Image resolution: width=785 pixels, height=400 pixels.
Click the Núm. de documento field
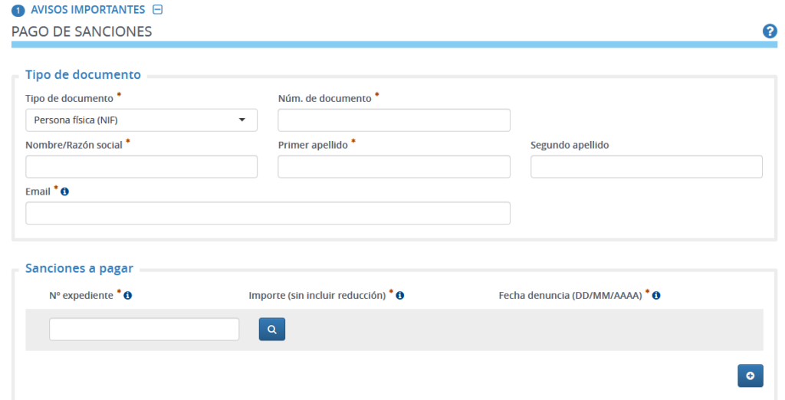coord(393,120)
